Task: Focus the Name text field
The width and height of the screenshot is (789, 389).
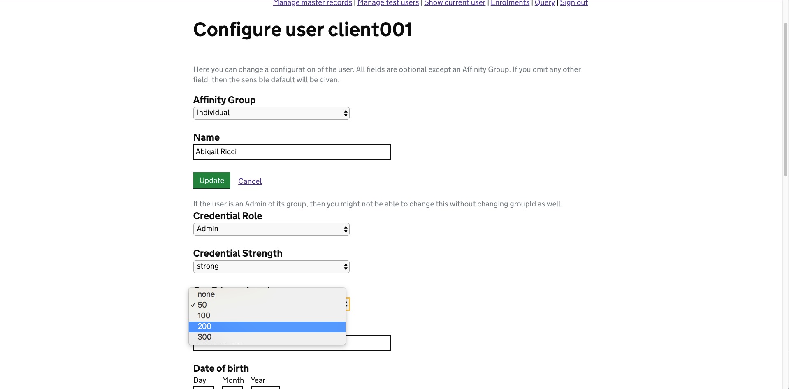Action: coord(292,152)
